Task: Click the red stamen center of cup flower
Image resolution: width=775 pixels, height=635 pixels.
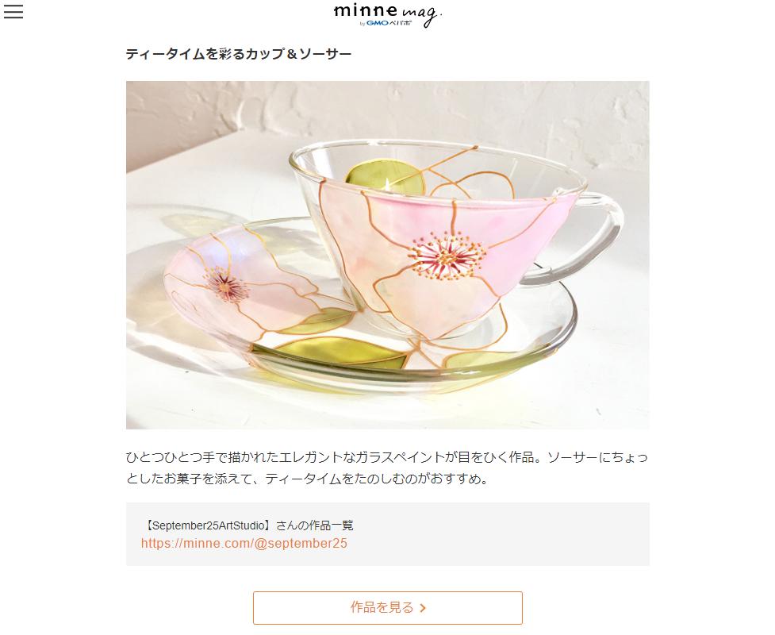Action: (x=447, y=256)
